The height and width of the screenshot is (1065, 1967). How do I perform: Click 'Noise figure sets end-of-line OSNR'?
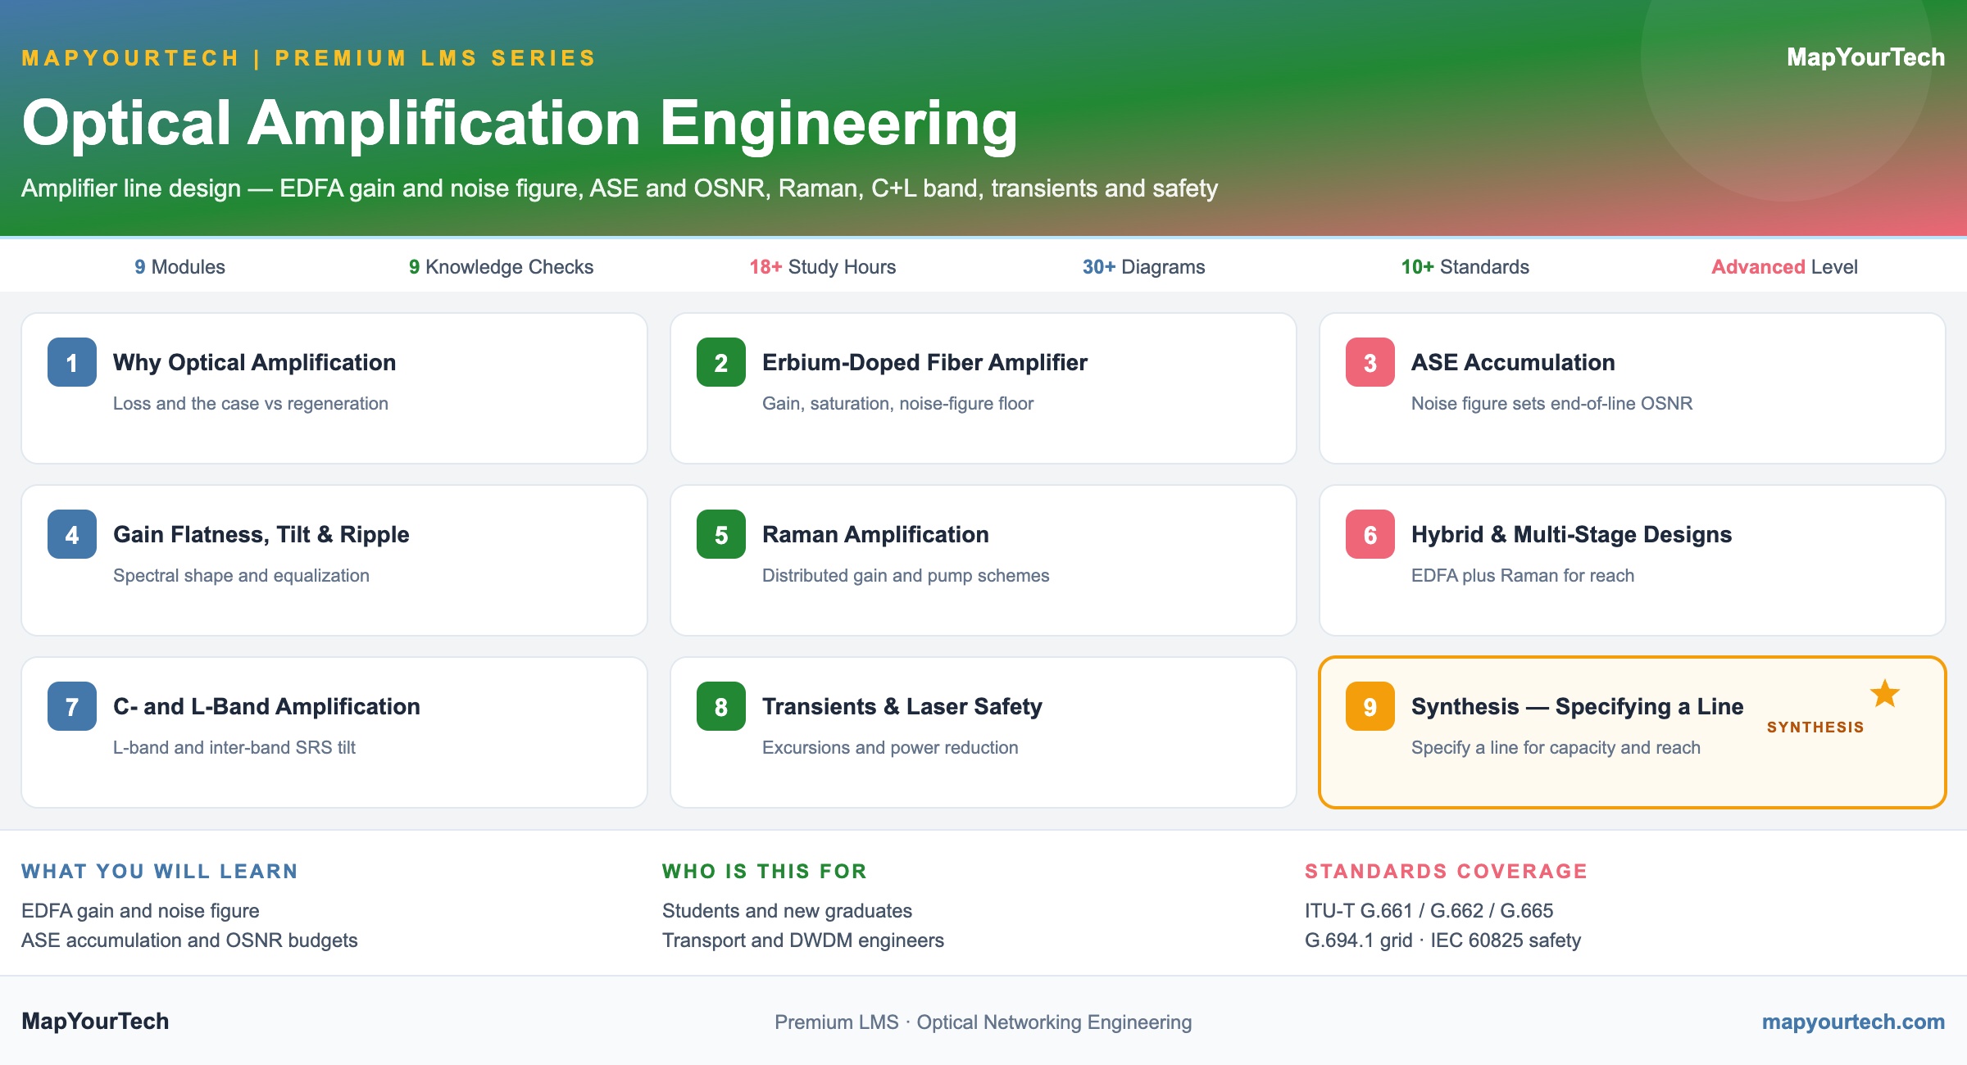click(x=1551, y=403)
